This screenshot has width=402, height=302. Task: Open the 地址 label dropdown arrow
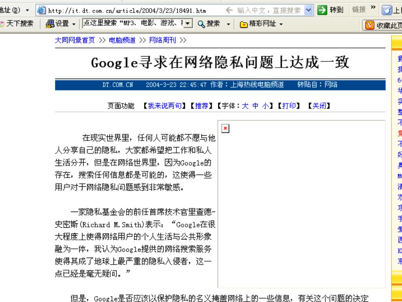[27, 11]
